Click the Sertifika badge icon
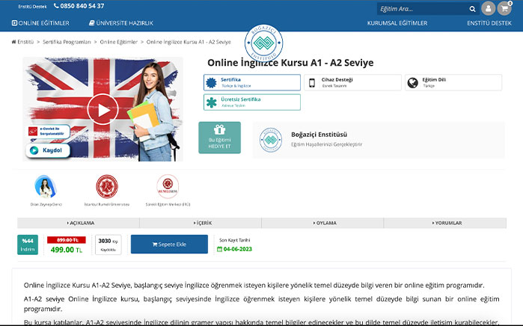This screenshot has width=523, height=326. (x=212, y=82)
